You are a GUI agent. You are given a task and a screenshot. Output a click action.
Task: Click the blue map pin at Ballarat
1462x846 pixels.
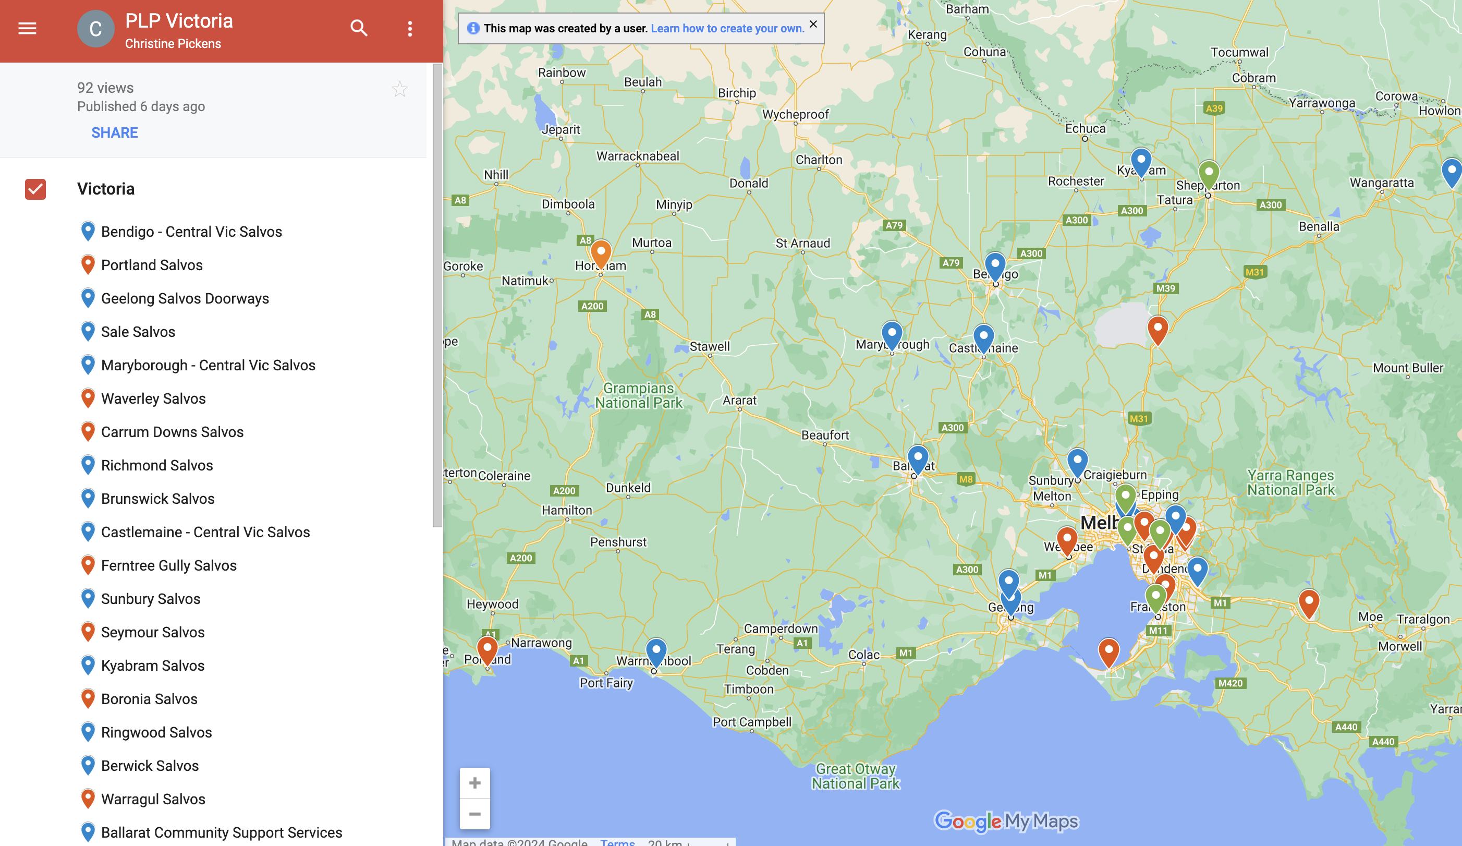pos(918,460)
